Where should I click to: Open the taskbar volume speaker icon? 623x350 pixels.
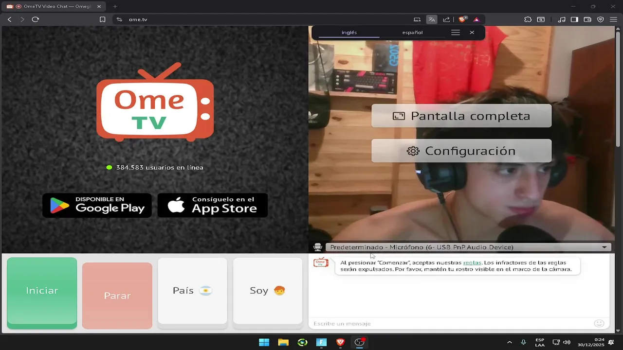click(x=567, y=342)
